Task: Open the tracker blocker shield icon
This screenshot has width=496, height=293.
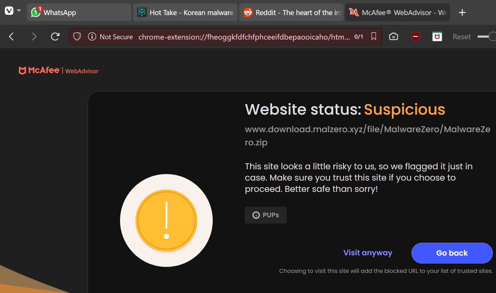Action: (77, 37)
